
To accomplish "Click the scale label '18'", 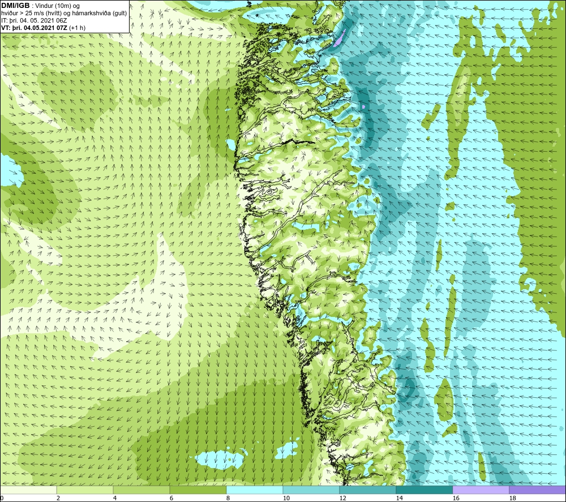I will click(513, 499).
